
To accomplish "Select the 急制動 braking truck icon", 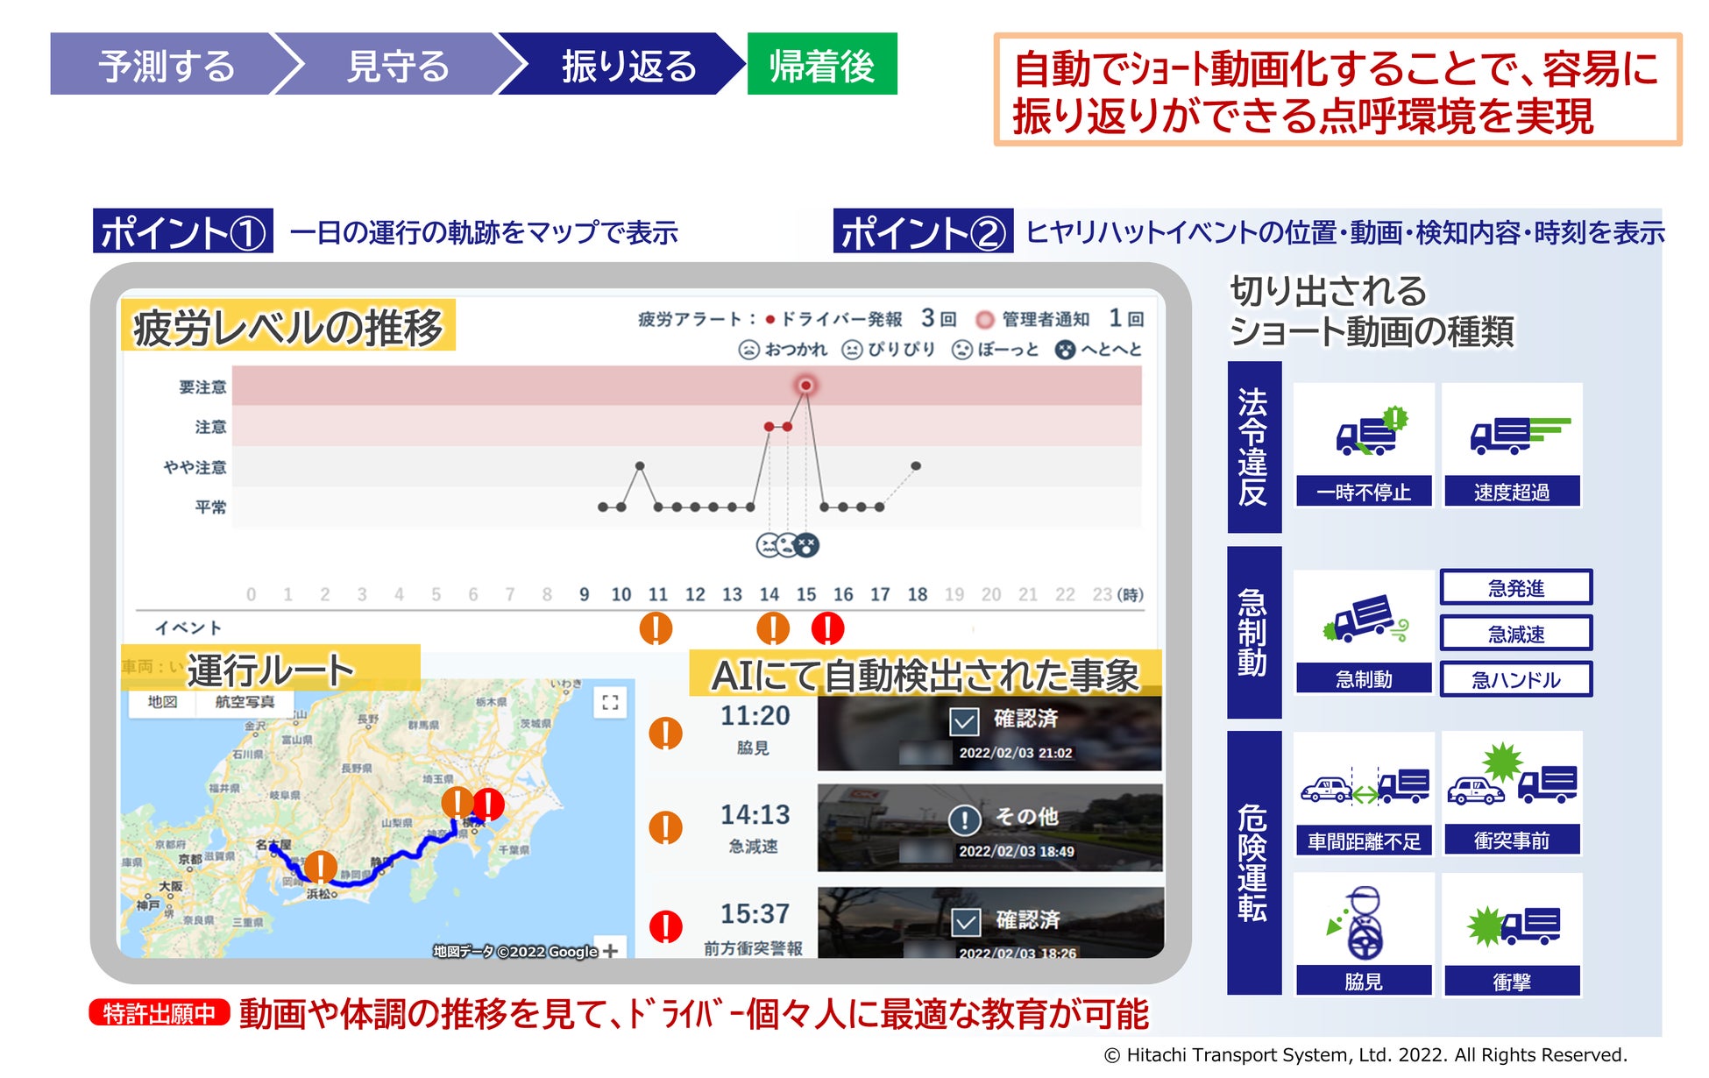I will coord(1364,618).
